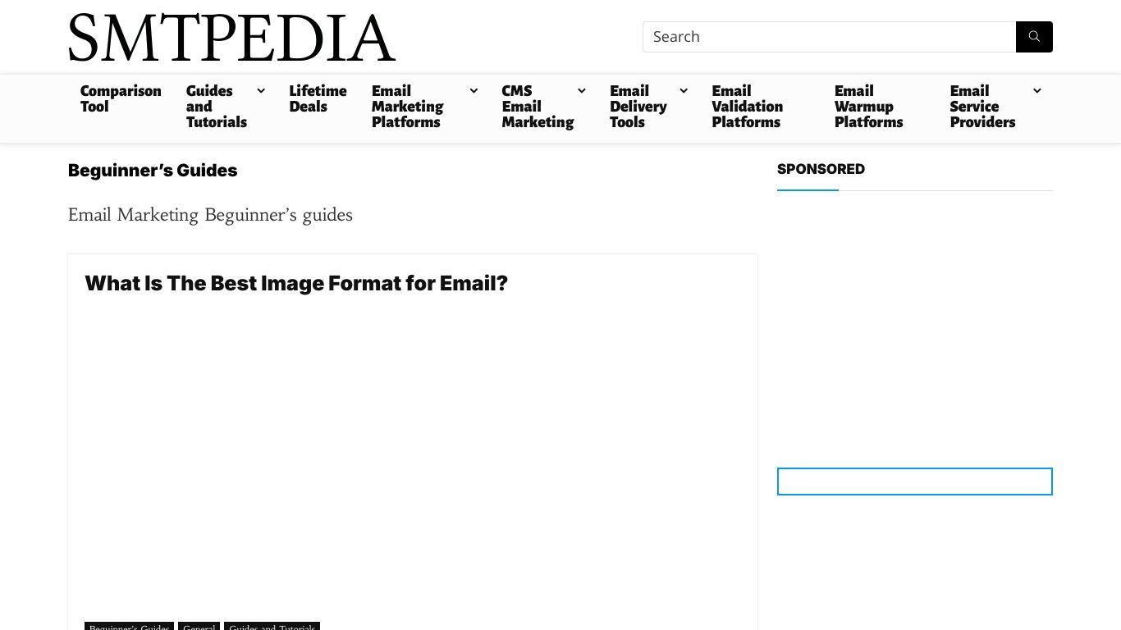Open Comparison Tool menu item
Image resolution: width=1121 pixels, height=630 pixels.
[121, 98]
